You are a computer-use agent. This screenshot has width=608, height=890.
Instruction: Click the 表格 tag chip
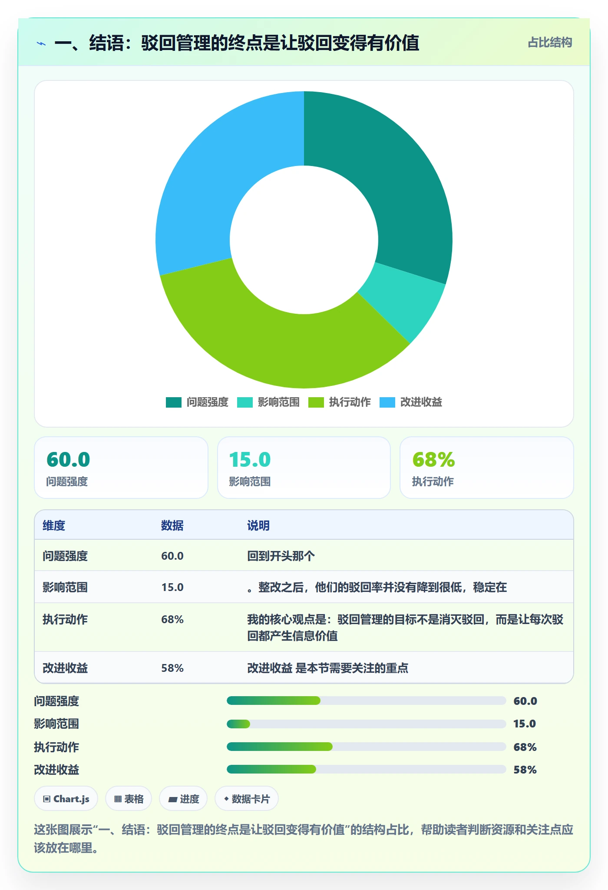pos(129,799)
